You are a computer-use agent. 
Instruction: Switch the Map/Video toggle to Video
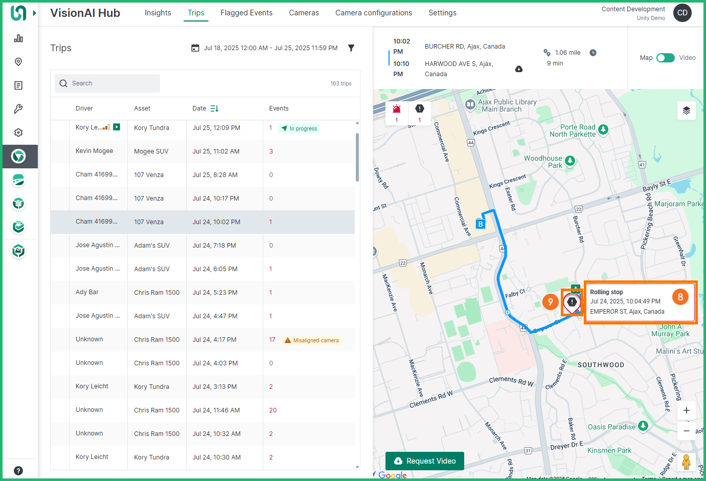click(665, 58)
